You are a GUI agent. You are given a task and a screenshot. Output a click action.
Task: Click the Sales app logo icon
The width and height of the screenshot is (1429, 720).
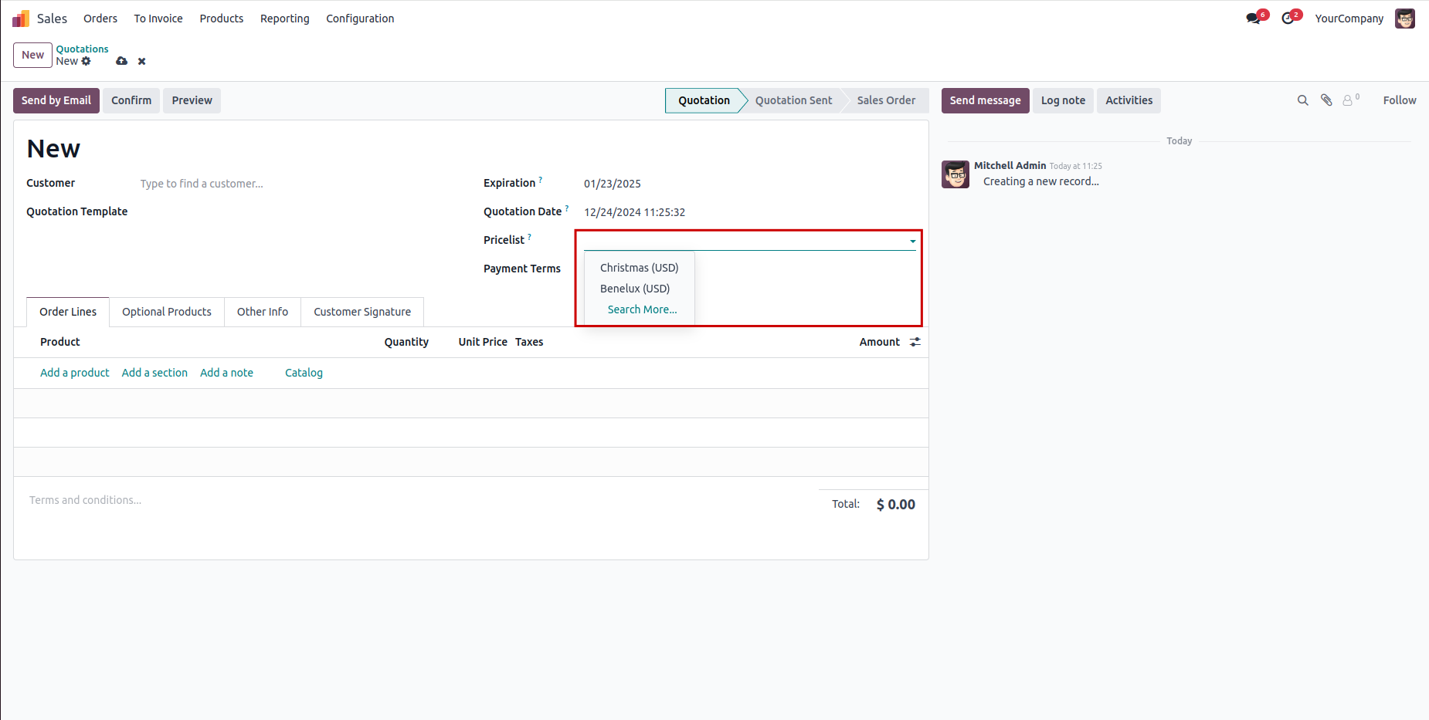click(21, 19)
